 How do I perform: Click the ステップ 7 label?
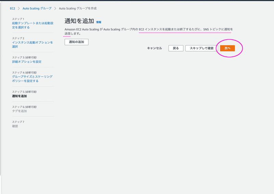(x=18, y=122)
